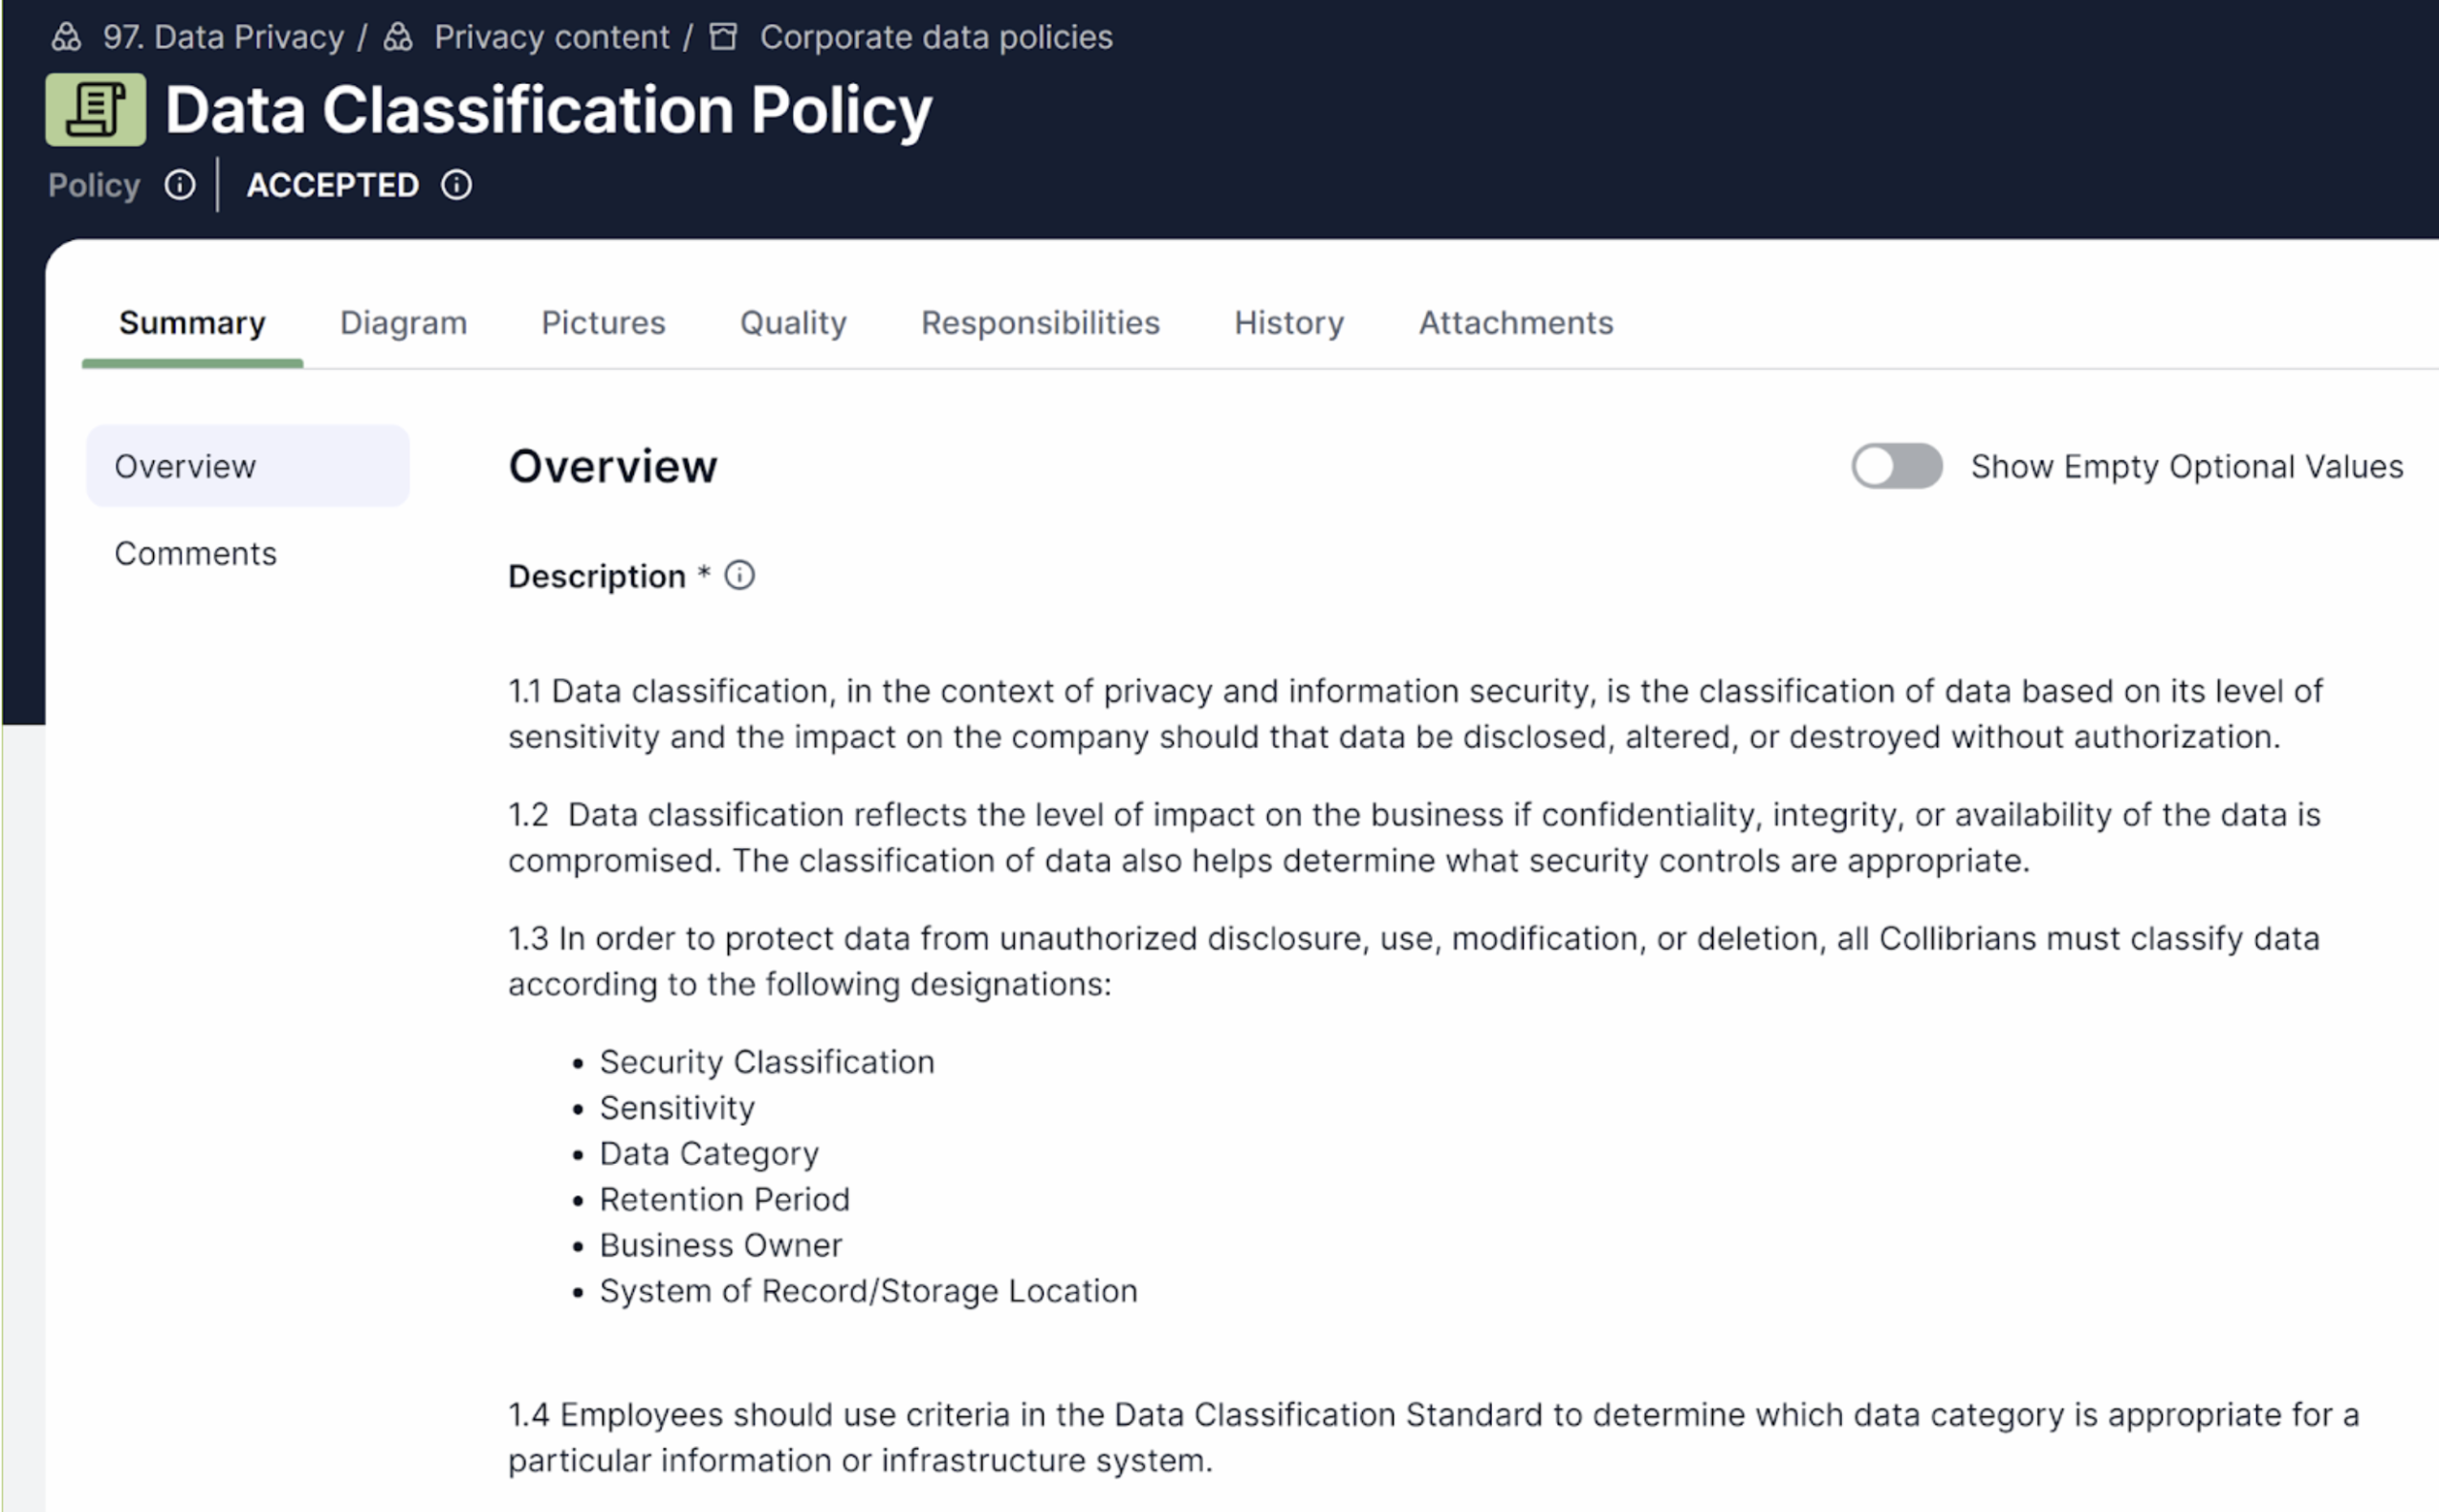The height and width of the screenshot is (1512, 2439).
Task: Select Comments in the sidebar
Action: [195, 553]
